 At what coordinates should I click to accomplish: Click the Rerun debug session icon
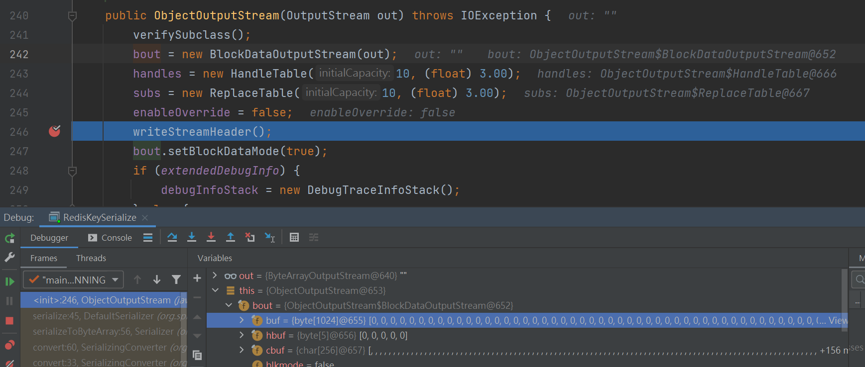coord(9,238)
